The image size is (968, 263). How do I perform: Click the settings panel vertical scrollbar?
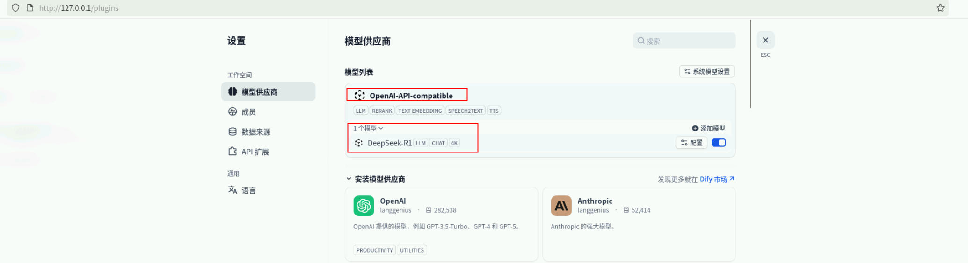pos(750,64)
